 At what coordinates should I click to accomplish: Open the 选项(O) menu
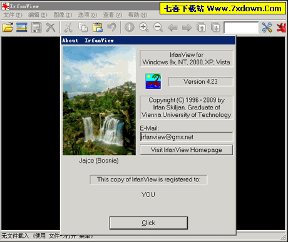(x=88, y=15)
